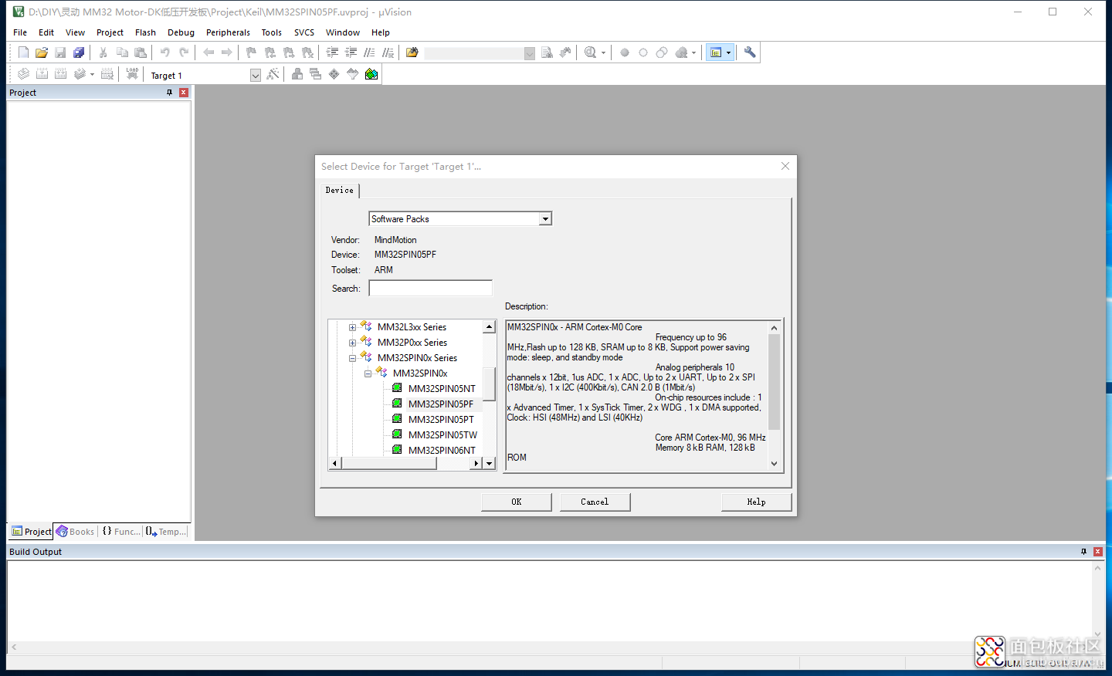Click the Navigate Backwards arrow

(x=208, y=52)
